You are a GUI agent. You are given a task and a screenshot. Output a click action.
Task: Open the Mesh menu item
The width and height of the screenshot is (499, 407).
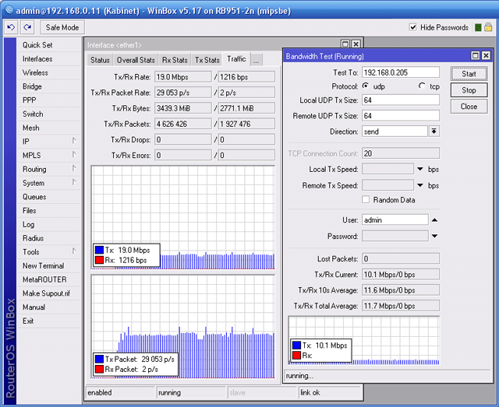49,128
